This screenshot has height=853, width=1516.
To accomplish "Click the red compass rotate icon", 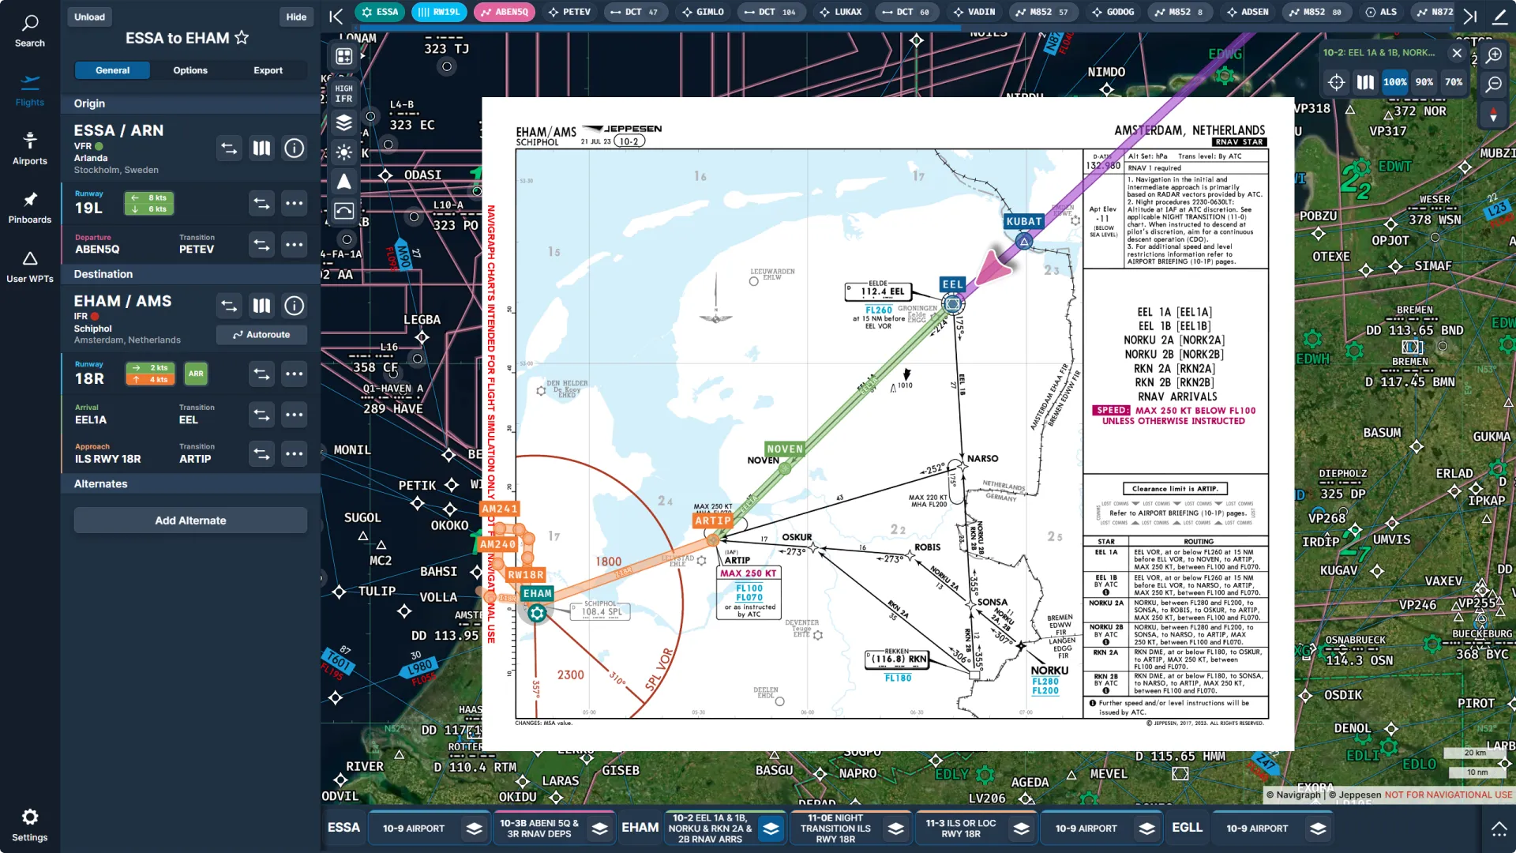I will tap(1493, 115).
